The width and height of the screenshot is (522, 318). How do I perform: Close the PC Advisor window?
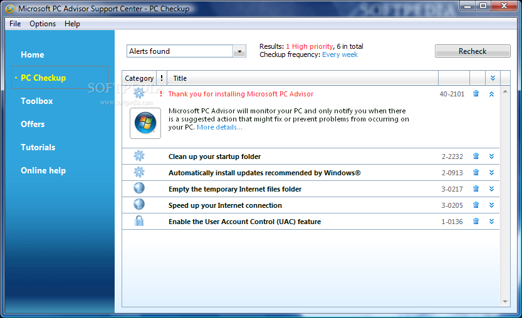pyautogui.click(x=504, y=6)
